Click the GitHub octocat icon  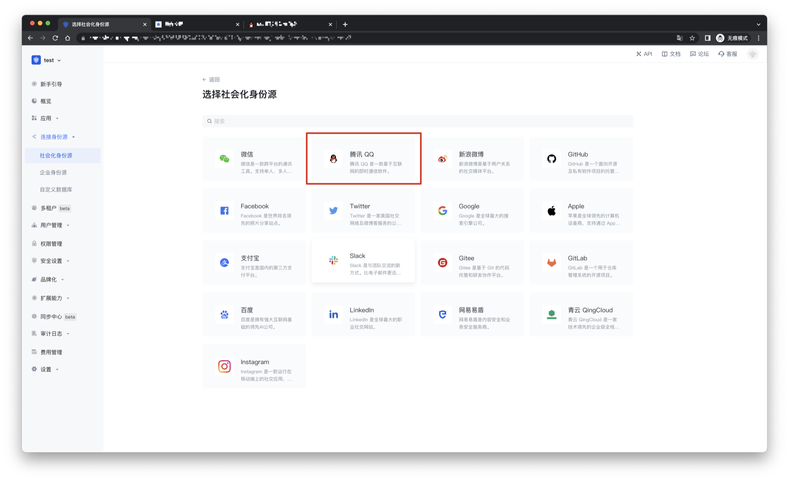[x=551, y=159]
